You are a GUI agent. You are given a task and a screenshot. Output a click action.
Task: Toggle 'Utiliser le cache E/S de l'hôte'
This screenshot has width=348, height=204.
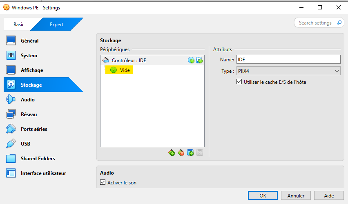[x=239, y=82]
